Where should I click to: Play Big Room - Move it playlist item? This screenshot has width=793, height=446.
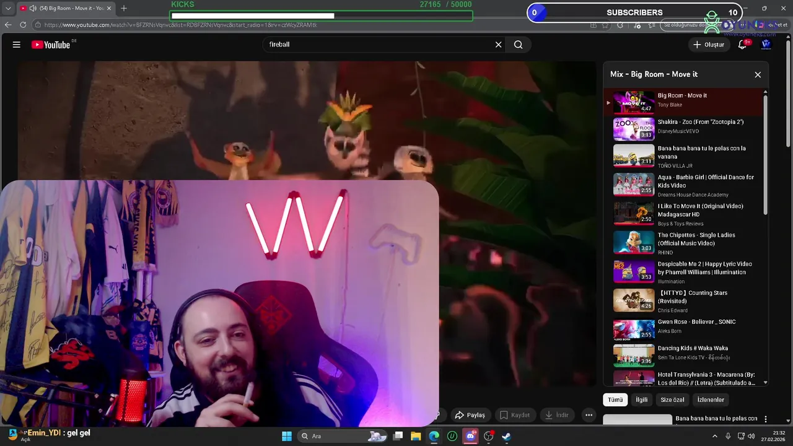coord(685,102)
